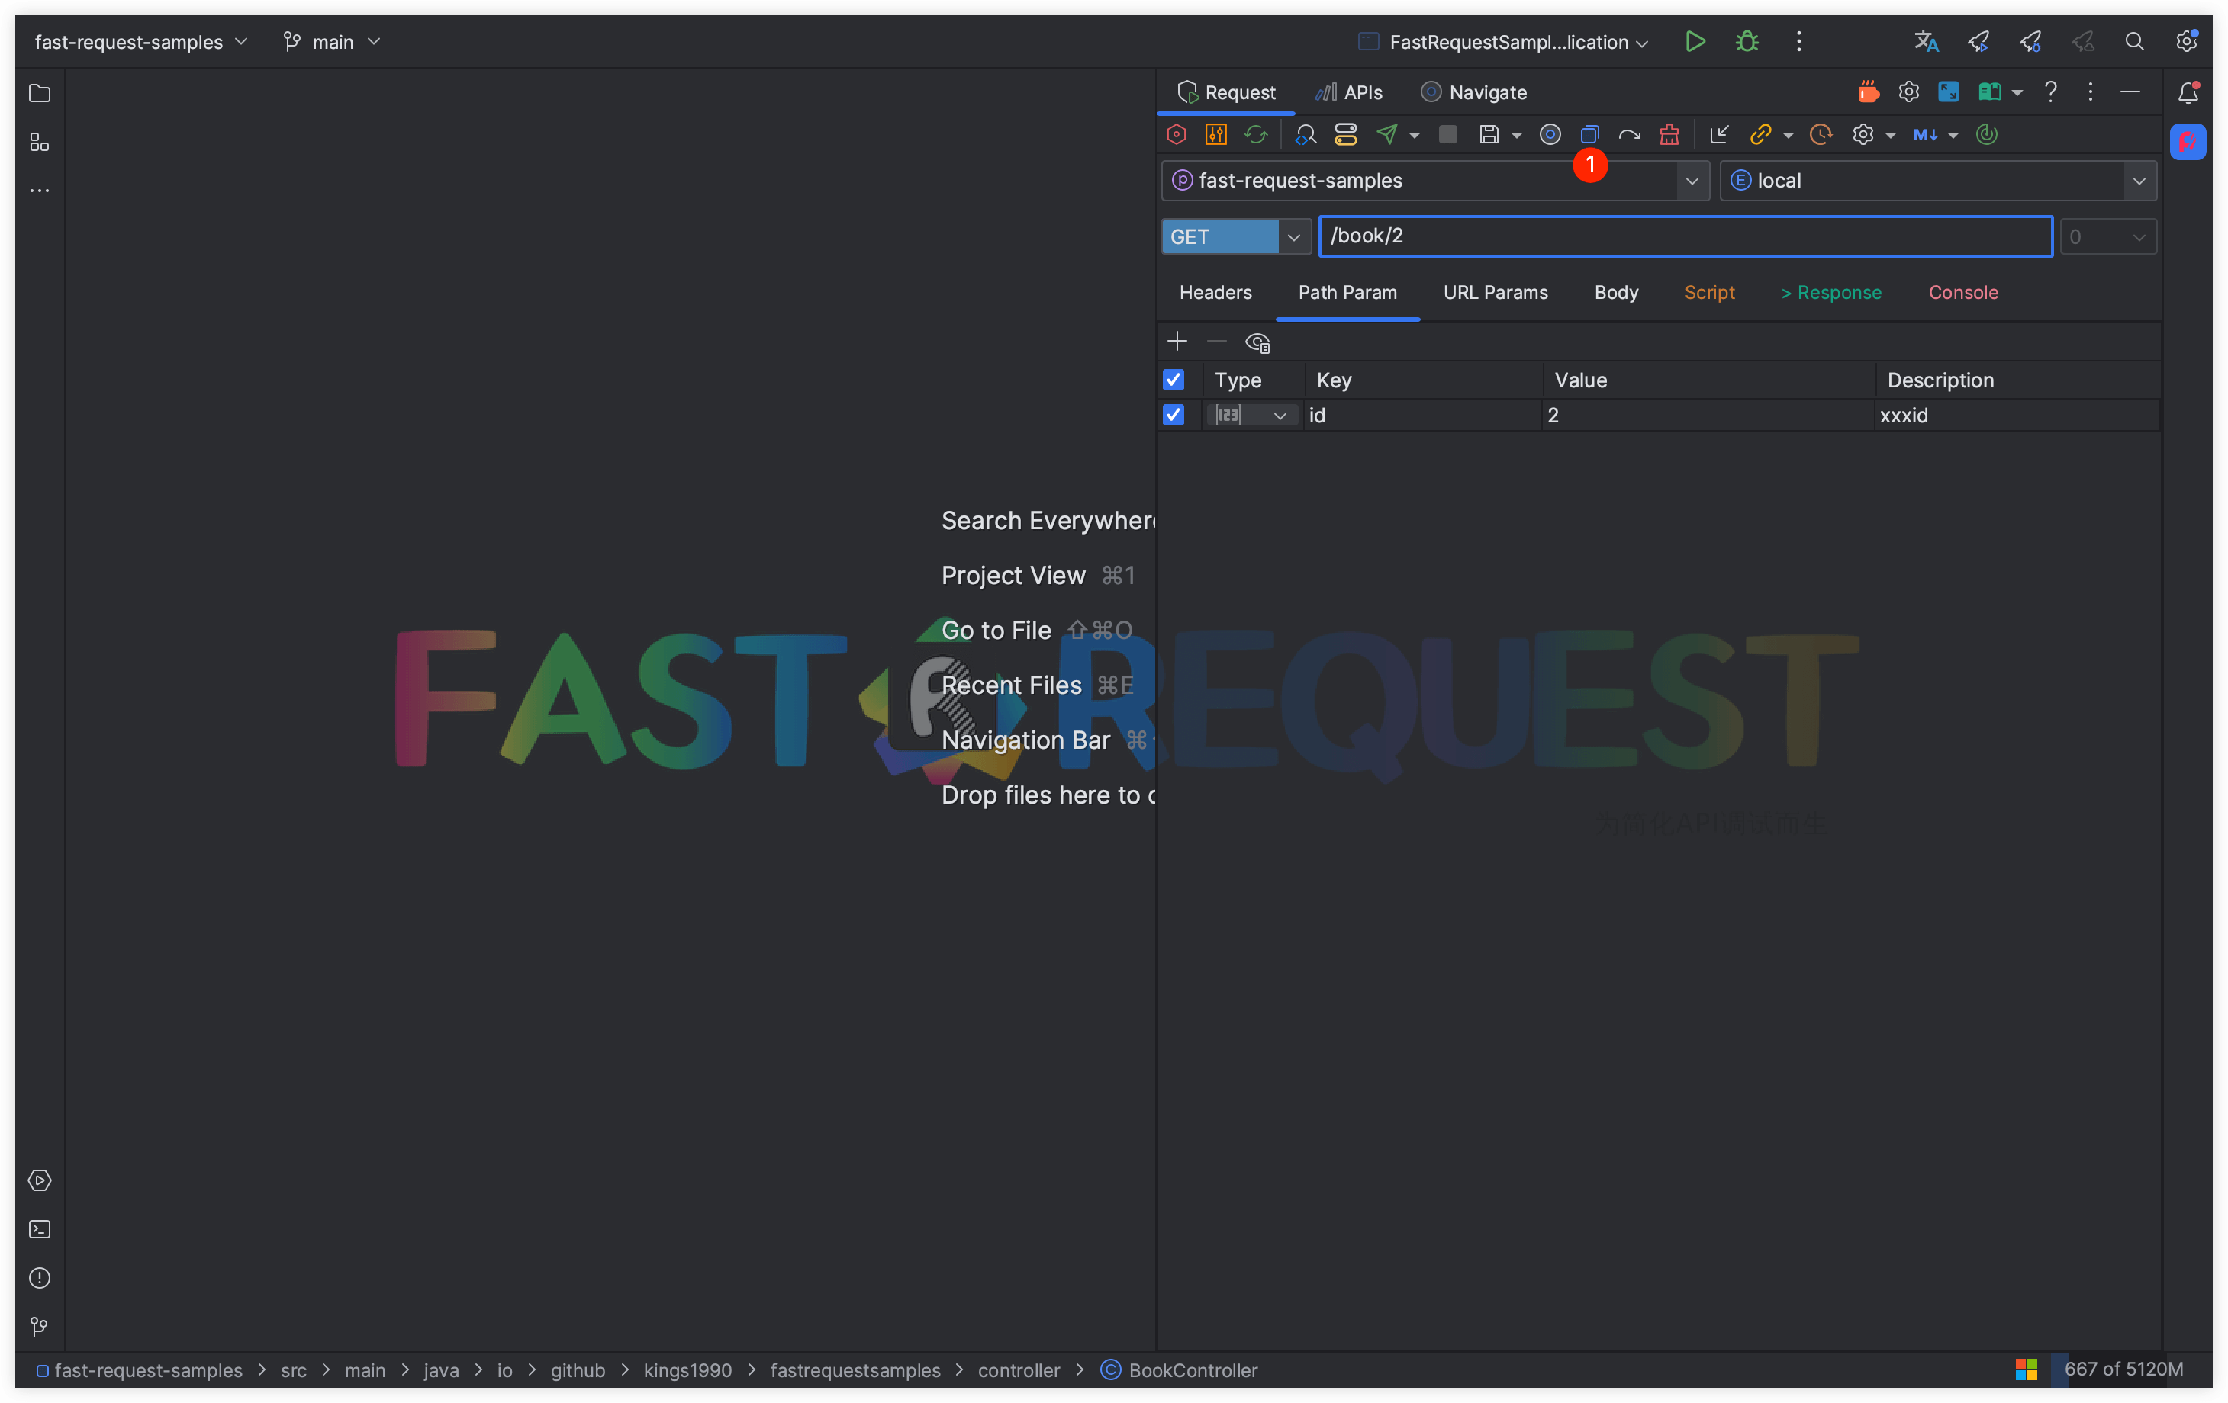
Task: Expand the local environment selector
Action: click(2139, 181)
